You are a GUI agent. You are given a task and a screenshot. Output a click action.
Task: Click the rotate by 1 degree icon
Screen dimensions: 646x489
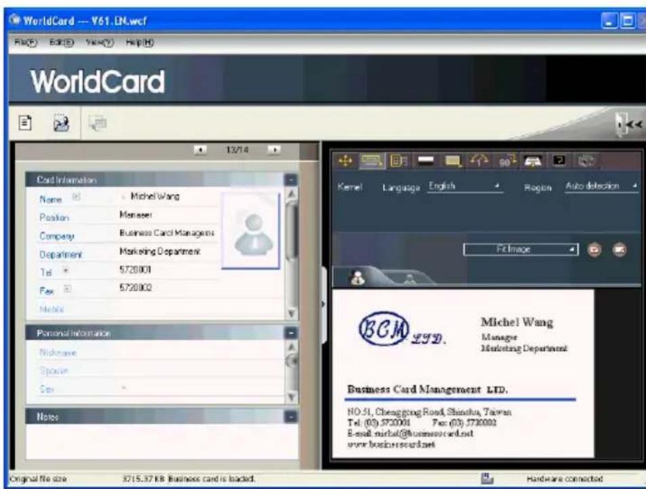(x=479, y=161)
